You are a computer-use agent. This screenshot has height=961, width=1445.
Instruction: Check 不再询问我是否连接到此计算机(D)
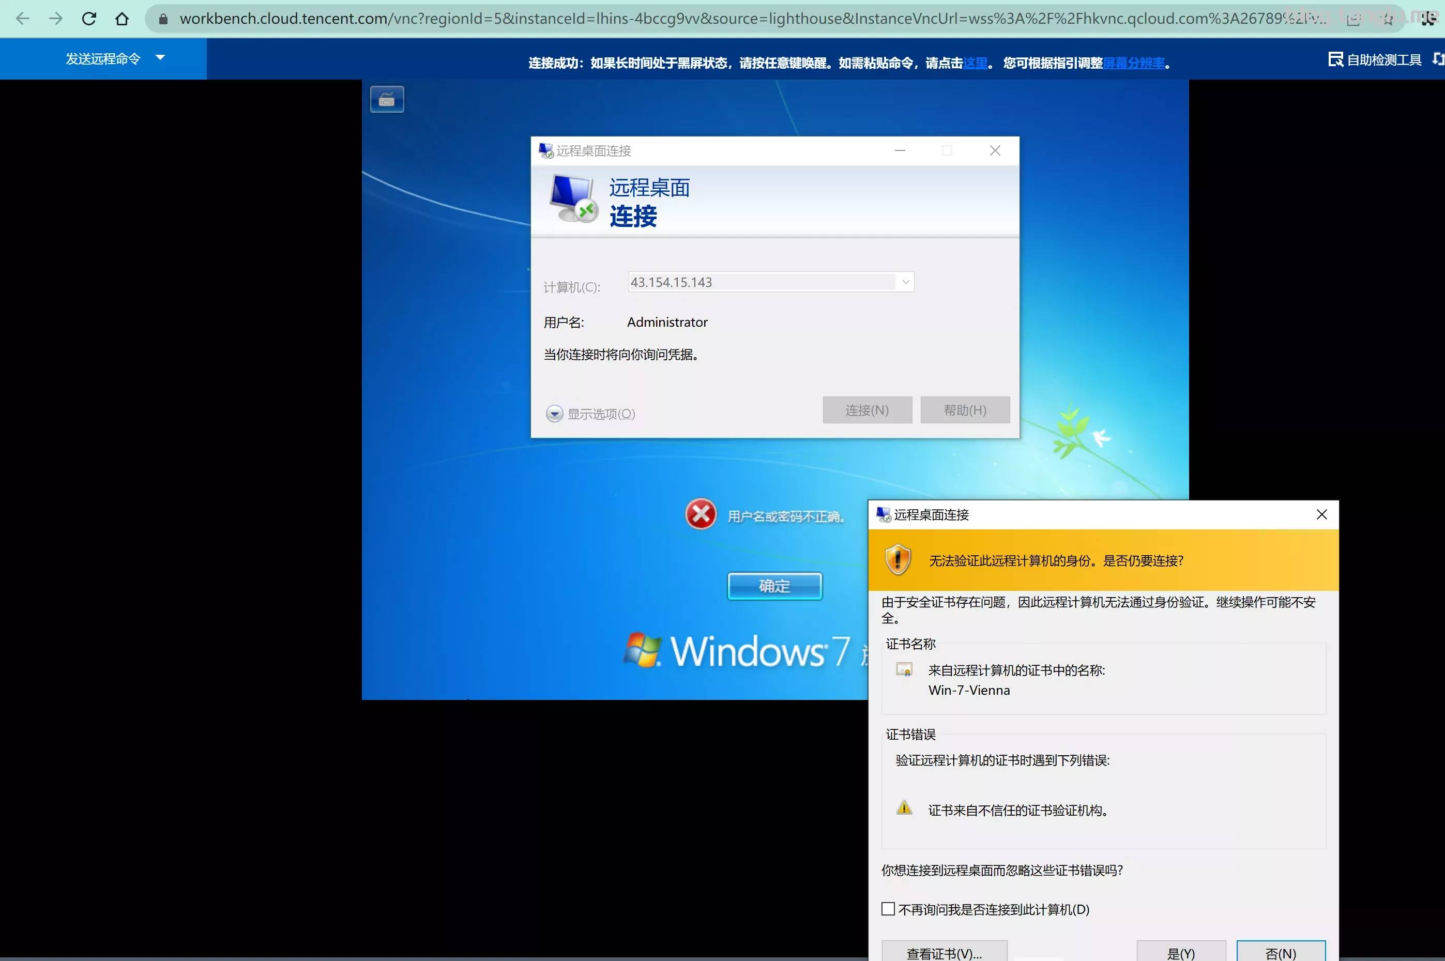click(889, 909)
